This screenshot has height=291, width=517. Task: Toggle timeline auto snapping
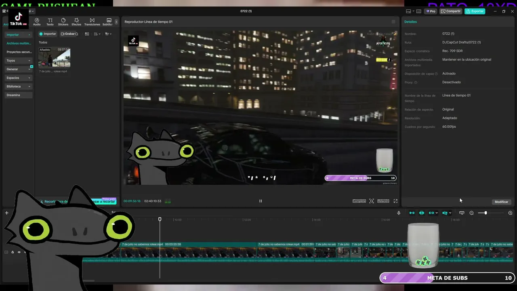(x=422, y=213)
